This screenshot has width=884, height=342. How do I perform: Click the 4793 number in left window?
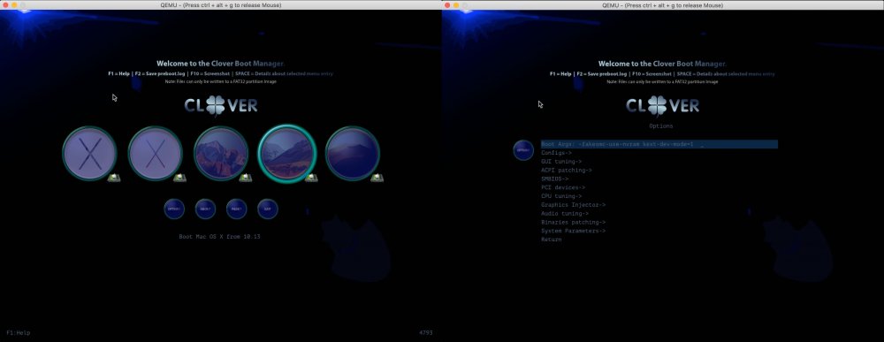click(426, 333)
